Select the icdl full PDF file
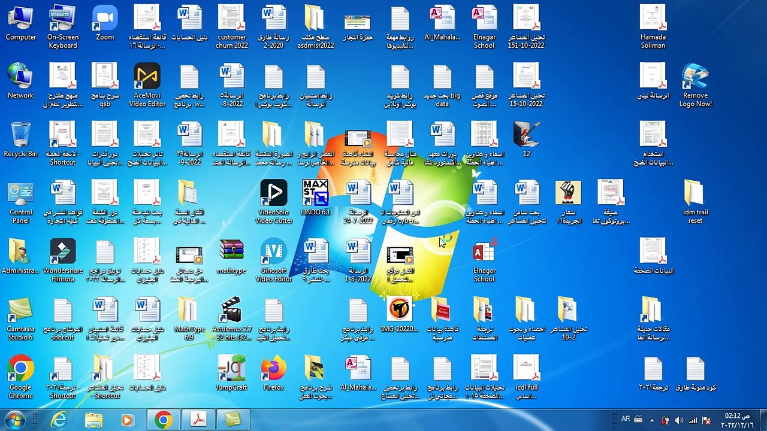The image size is (767, 431). [x=527, y=377]
